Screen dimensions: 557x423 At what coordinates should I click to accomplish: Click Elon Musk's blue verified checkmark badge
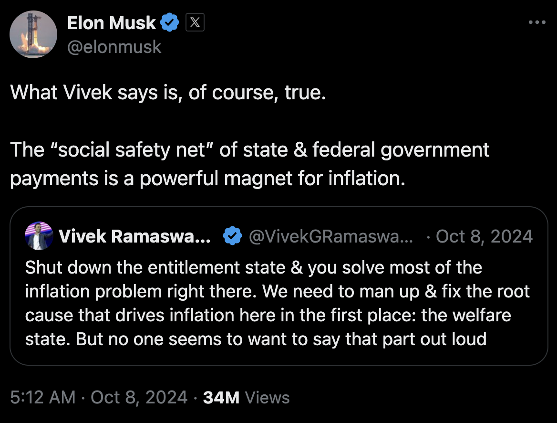tap(169, 22)
